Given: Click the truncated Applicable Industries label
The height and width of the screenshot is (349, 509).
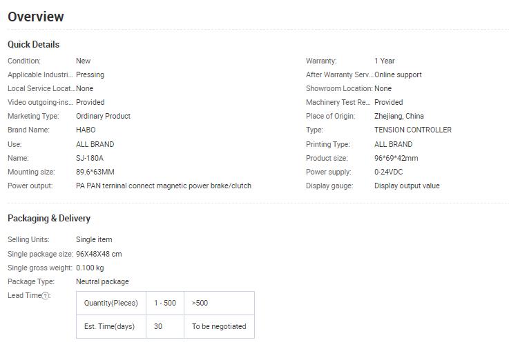Looking at the screenshot, I should pos(40,74).
